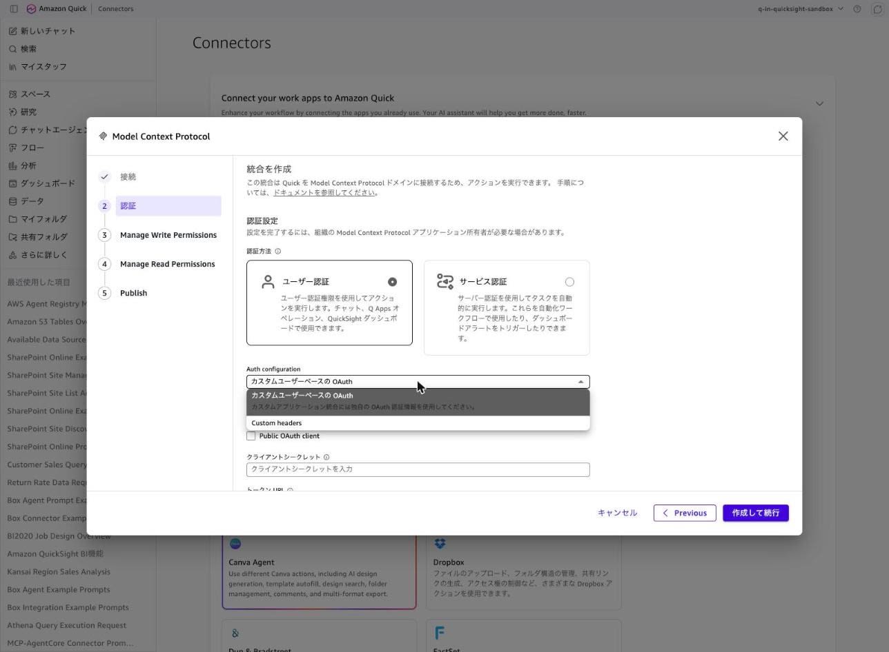Image resolution: width=889 pixels, height=652 pixels.
Task: Click the ダッシュボード sidebar icon
Action: click(x=12, y=183)
